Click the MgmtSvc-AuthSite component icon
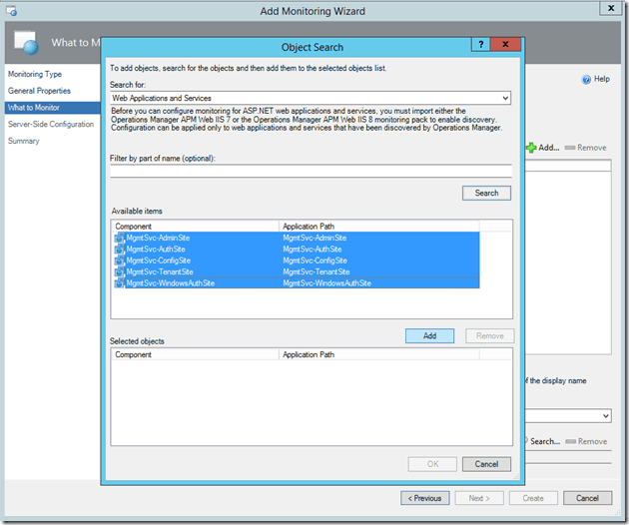Viewport: 629px width, 525px height. point(119,250)
